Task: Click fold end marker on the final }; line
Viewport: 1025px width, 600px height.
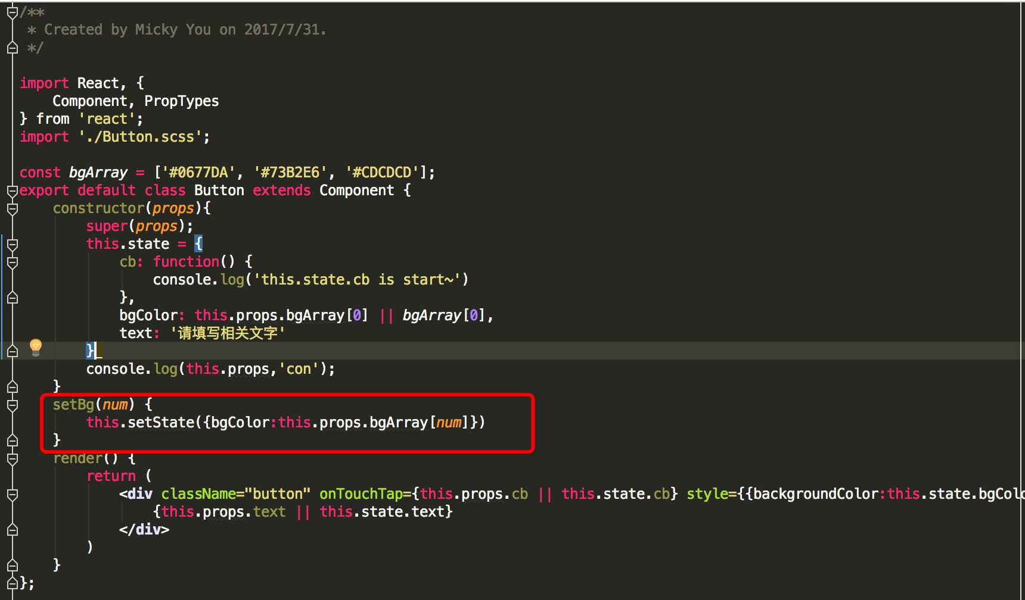Action: pyautogui.click(x=12, y=583)
